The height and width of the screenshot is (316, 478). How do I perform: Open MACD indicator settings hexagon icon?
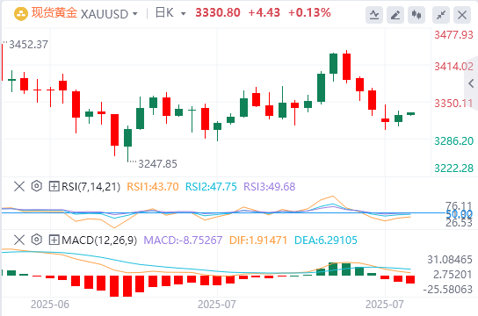[x=37, y=240]
